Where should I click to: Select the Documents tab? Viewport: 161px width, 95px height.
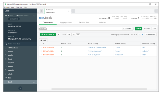pos(48,23)
